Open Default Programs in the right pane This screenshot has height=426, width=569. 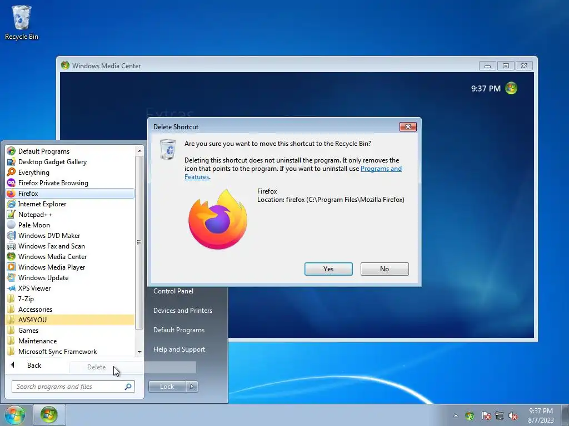(179, 330)
